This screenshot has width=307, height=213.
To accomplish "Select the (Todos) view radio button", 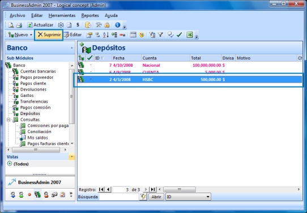I will tap(10, 164).
